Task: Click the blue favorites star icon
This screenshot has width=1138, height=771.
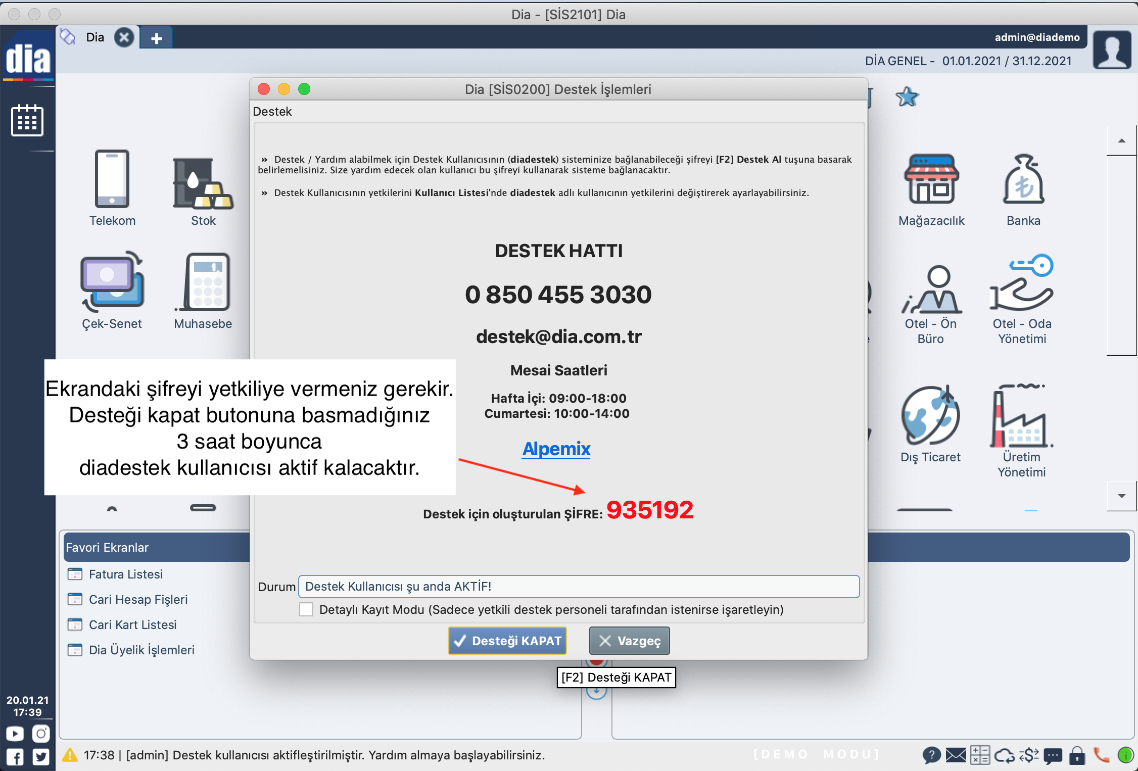Action: point(907,97)
